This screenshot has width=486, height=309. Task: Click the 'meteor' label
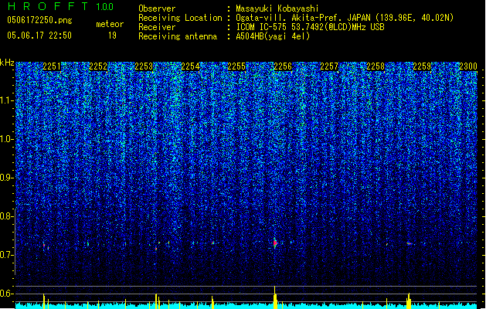[x=110, y=24]
